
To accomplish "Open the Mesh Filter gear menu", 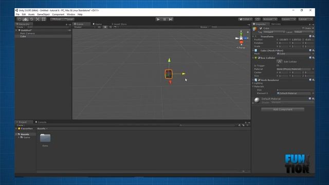I will (x=313, y=50).
